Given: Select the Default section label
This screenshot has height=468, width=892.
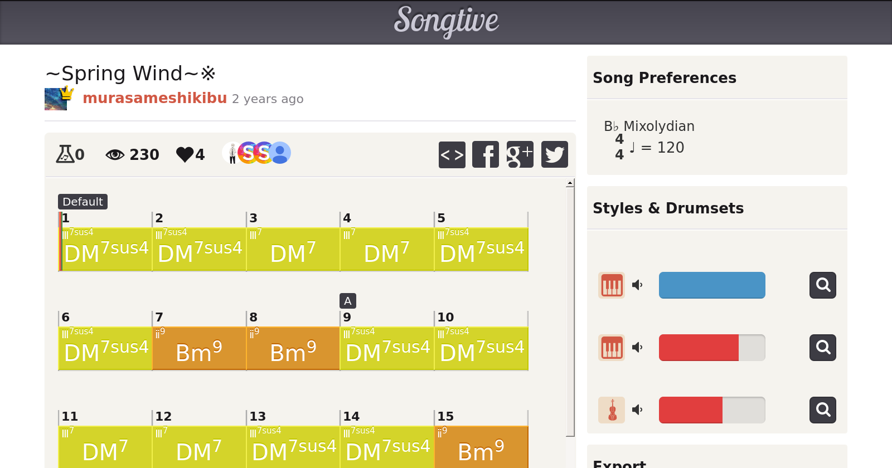Looking at the screenshot, I should (83, 202).
